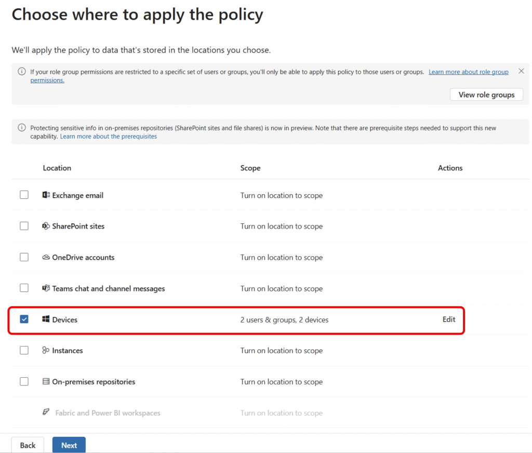Click the Teams chat icon
Screen dimensions: 532x453
(46, 288)
